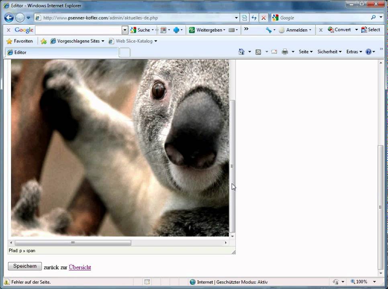Click the editor horizontal scrollbar thumb

tap(73, 242)
